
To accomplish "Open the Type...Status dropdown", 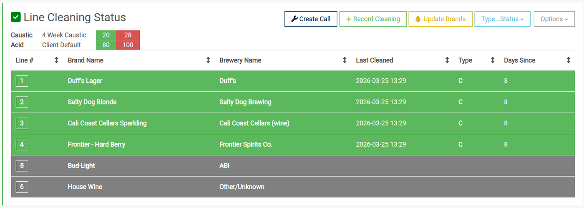I will point(502,19).
